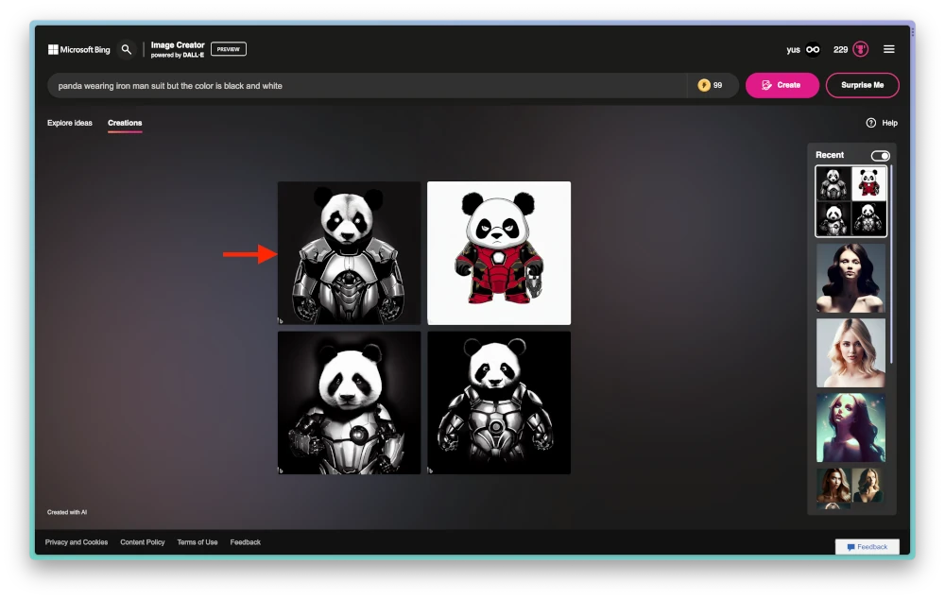945x599 pixels.
Task: Click the Surprise Me button
Action: coord(862,85)
